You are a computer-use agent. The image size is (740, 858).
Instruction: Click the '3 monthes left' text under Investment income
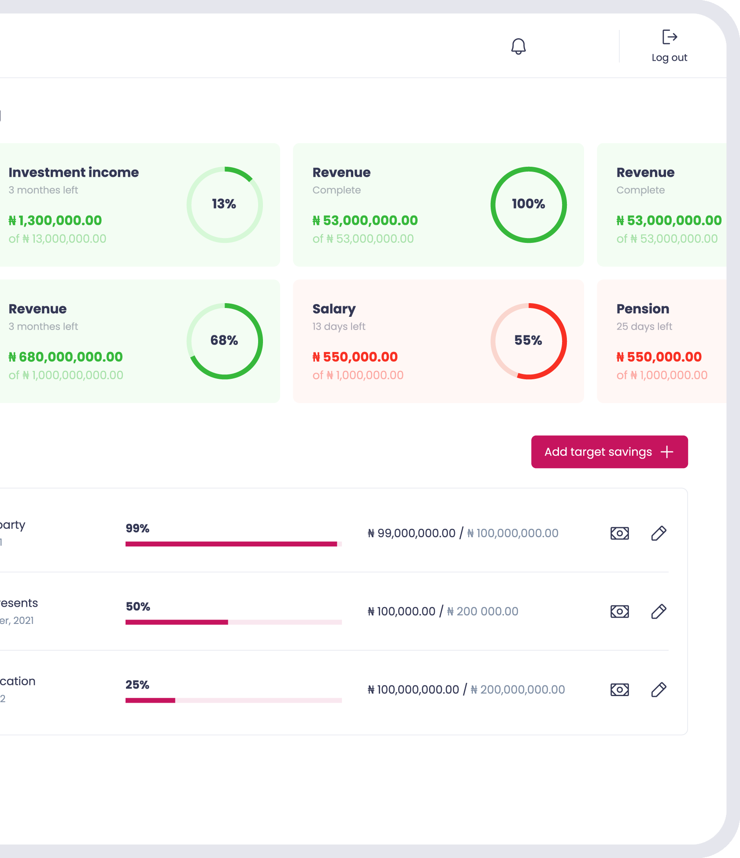coord(43,190)
